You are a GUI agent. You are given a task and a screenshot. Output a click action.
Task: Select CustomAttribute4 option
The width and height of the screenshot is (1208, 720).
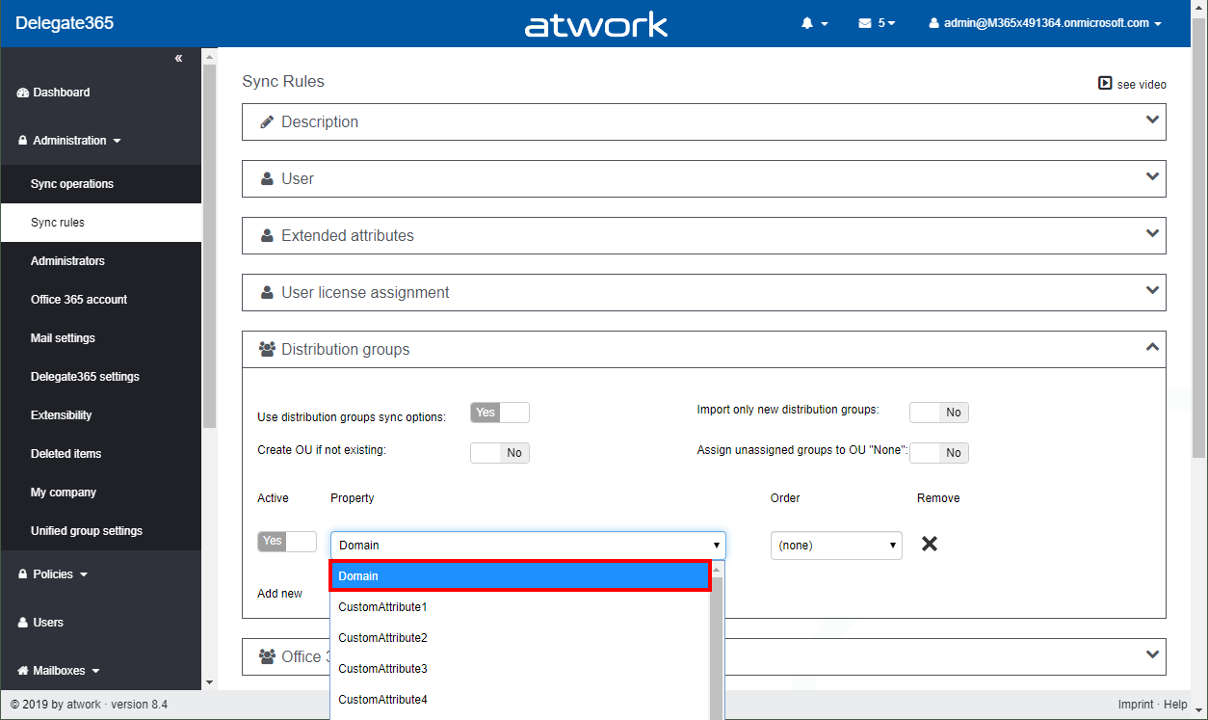pyautogui.click(x=520, y=700)
